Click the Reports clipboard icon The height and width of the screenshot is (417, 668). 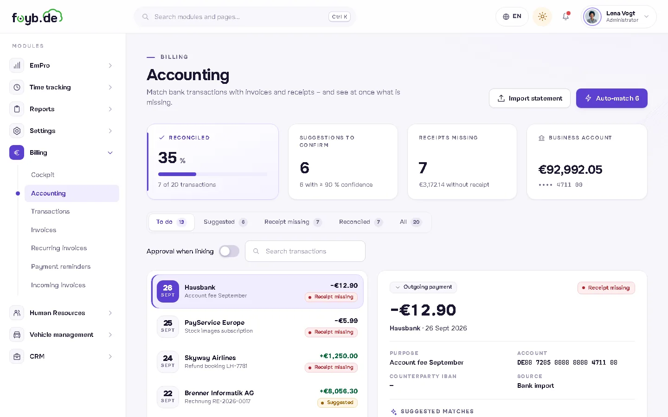click(17, 109)
